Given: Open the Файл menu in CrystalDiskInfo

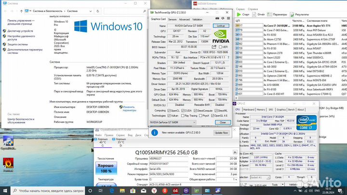Looking at the screenshot, I should 98,135.
